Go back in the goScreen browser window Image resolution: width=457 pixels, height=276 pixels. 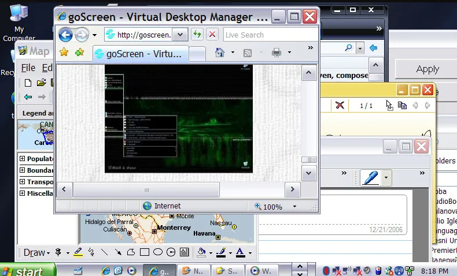[x=65, y=35]
